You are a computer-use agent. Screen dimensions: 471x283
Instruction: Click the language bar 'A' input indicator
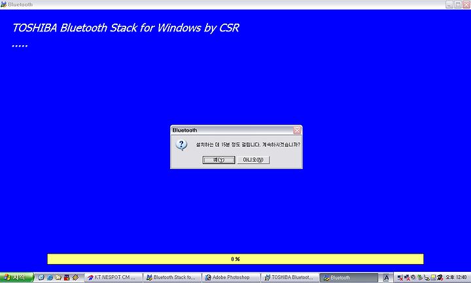click(x=386, y=278)
